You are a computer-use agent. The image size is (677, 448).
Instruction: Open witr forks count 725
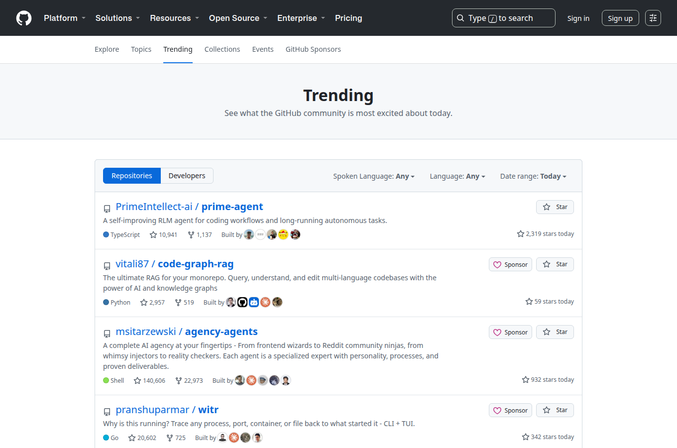(176, 438)
